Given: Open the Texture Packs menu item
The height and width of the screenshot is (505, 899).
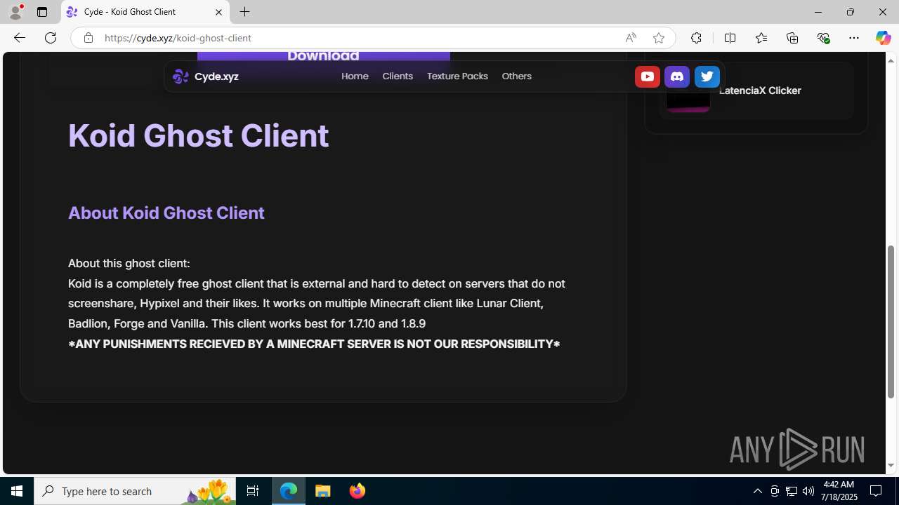Looking at the screenshot, I should 457,76.
